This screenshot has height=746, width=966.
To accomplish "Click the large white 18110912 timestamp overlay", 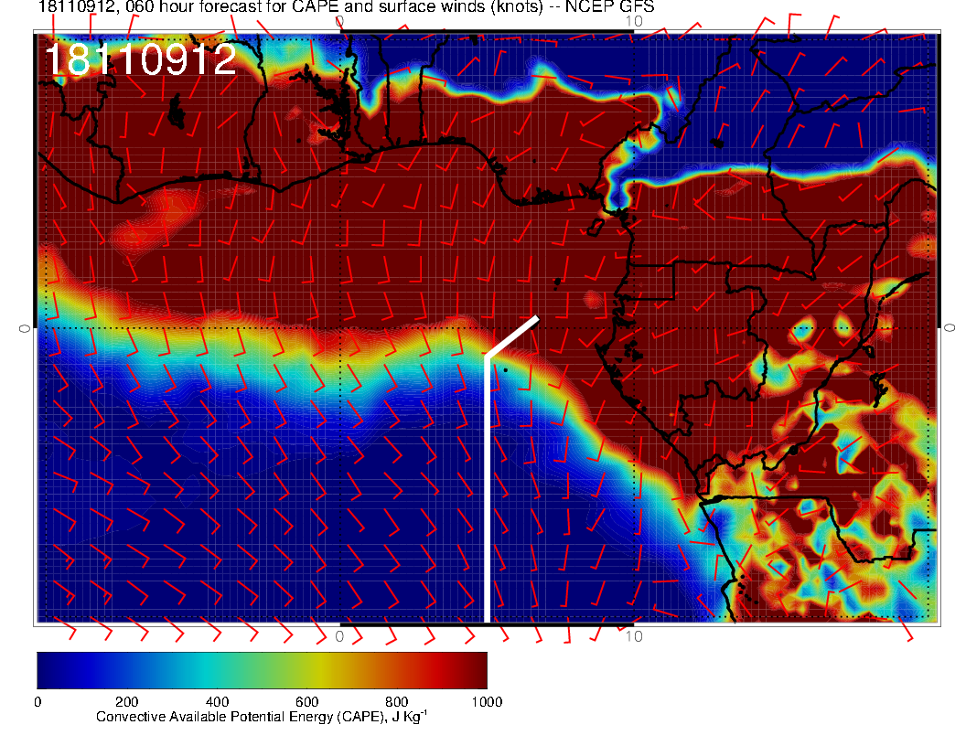I will click(x=140, y=60).
